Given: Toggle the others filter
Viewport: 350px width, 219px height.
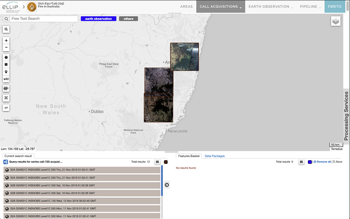Looking at the screenshot, I should (x=128, y=19).
